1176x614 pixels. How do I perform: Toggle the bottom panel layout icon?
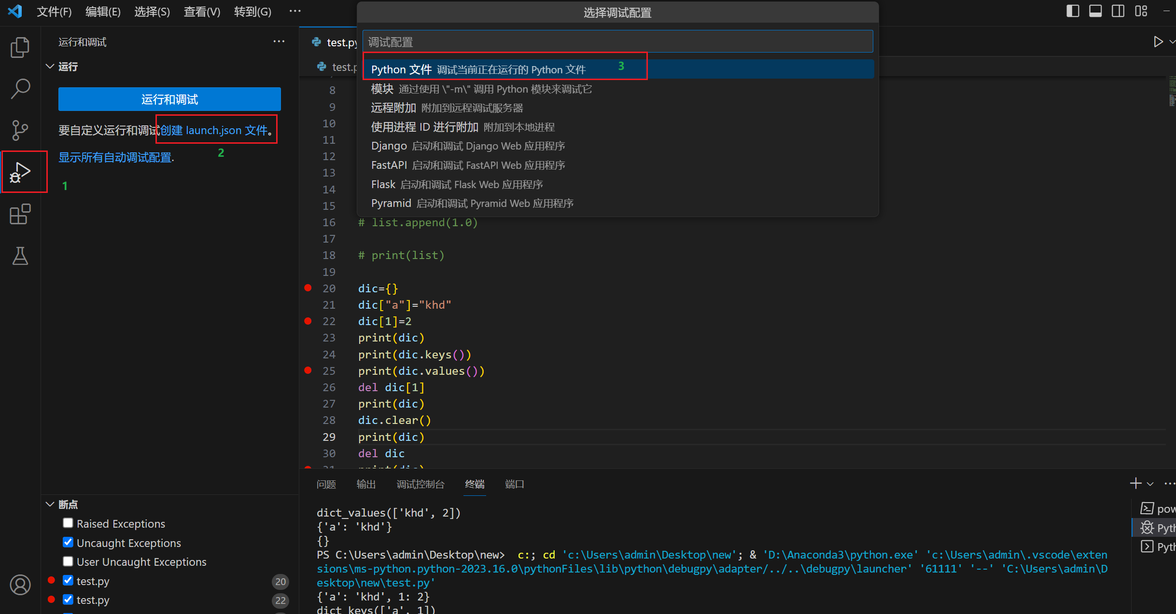(1095, 11)
